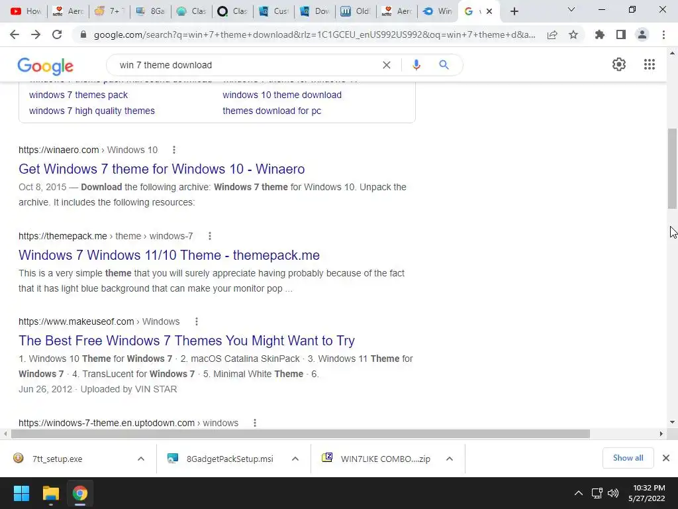Open File Explorer from taskbar

pos(50,493)
